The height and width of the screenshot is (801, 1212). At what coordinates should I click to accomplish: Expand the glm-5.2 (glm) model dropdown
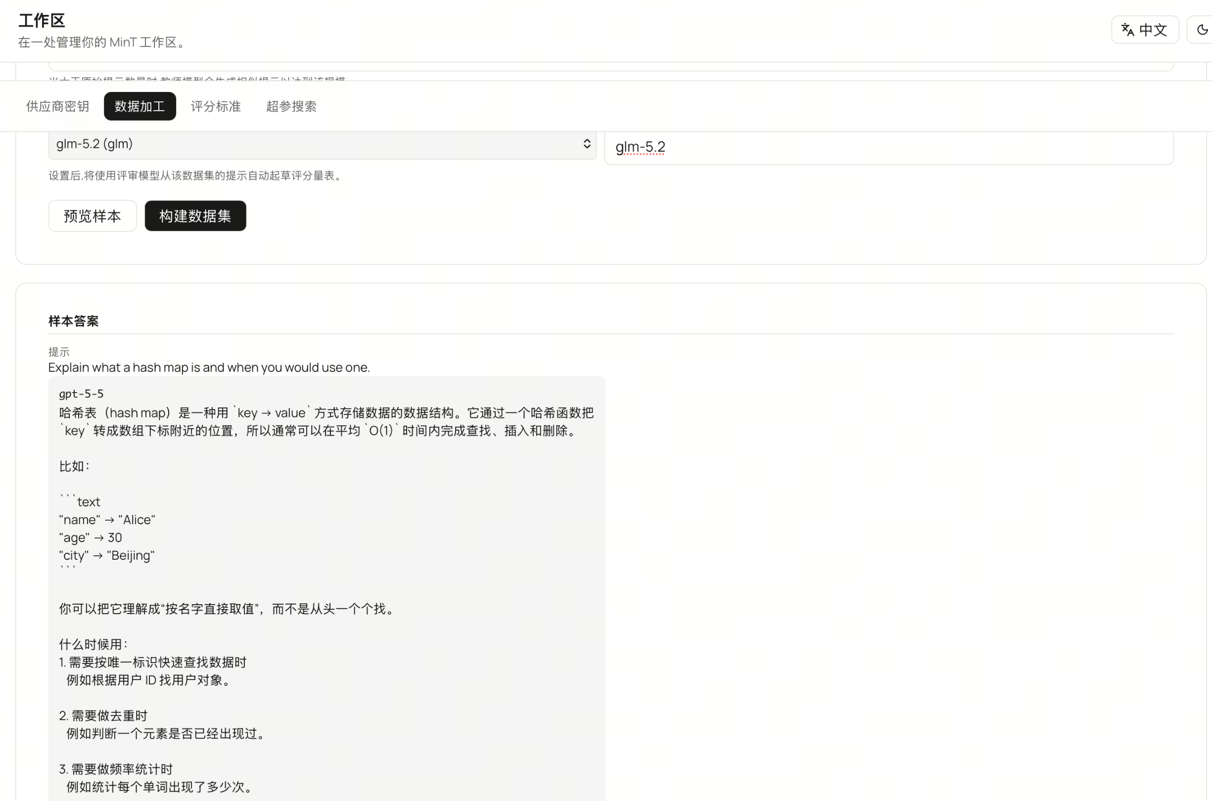pyautogui.click(x=323, y=144)
